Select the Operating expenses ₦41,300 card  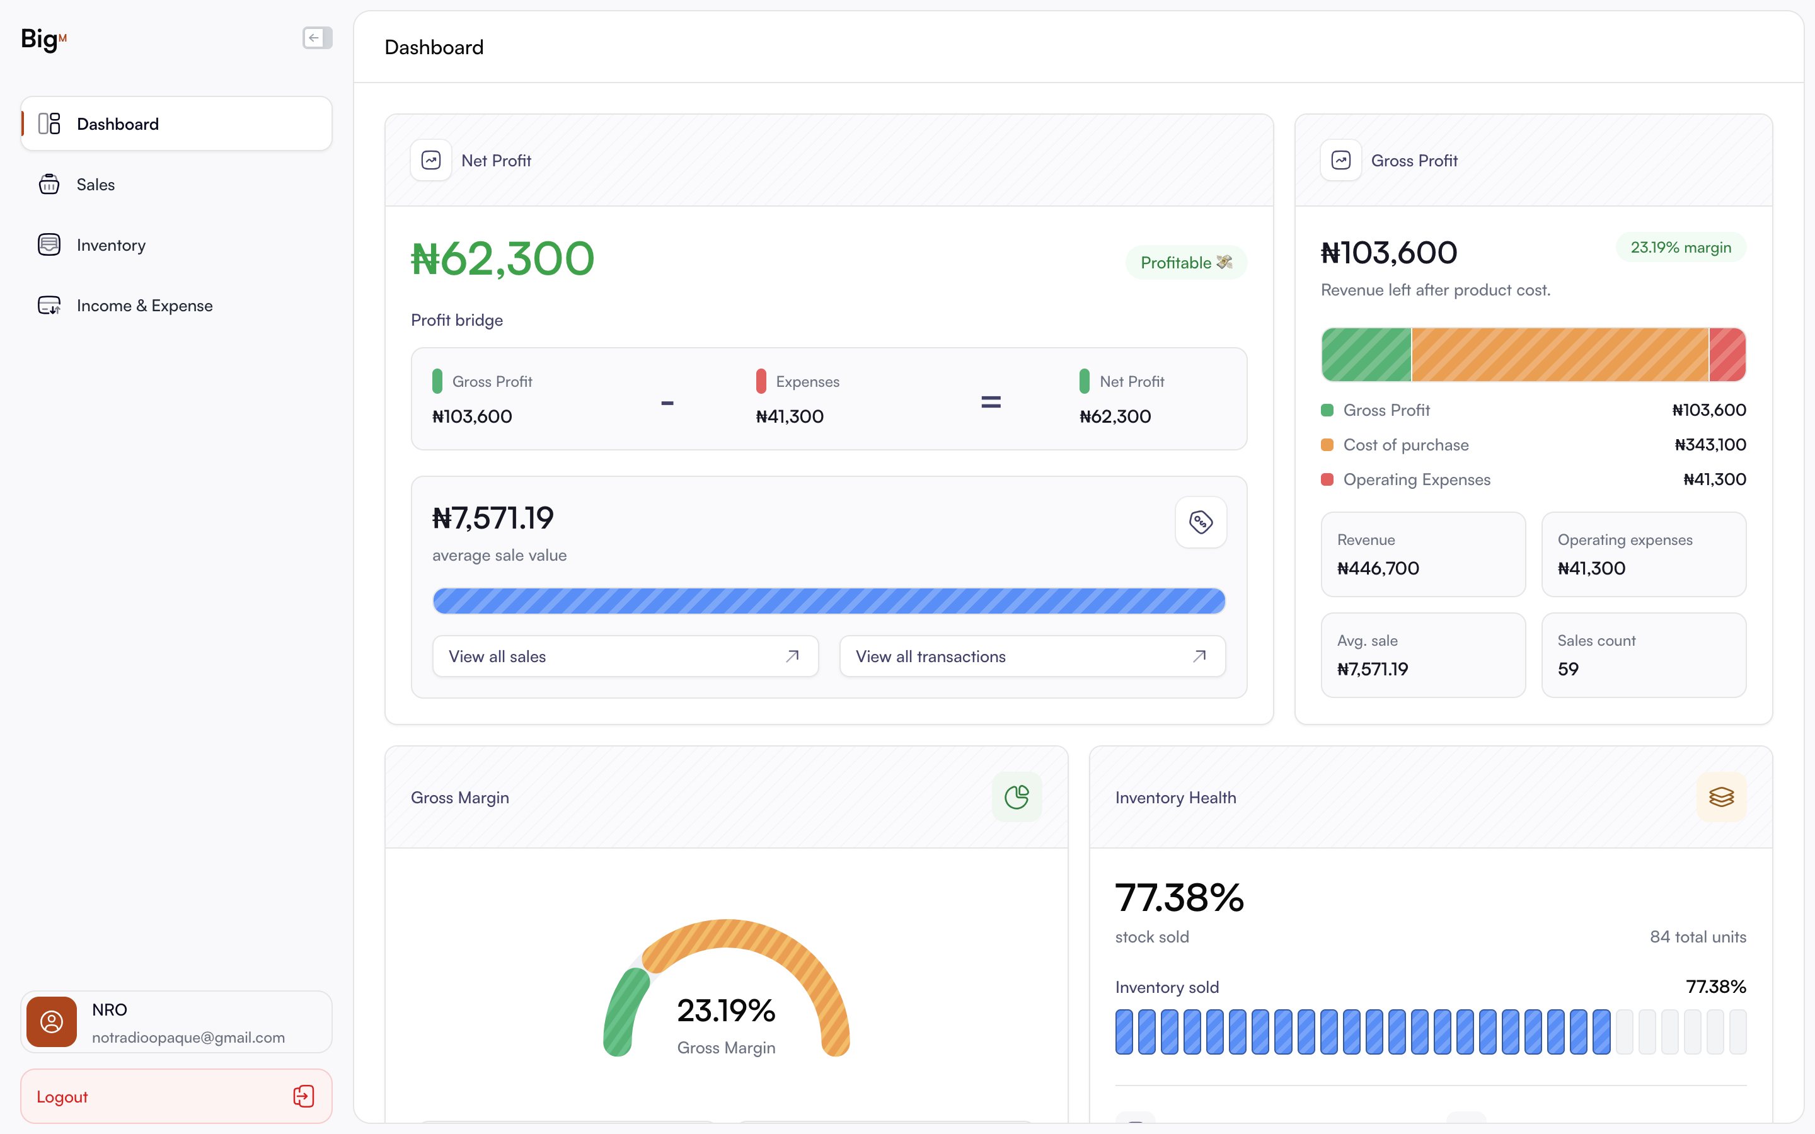click(1643, 554)
